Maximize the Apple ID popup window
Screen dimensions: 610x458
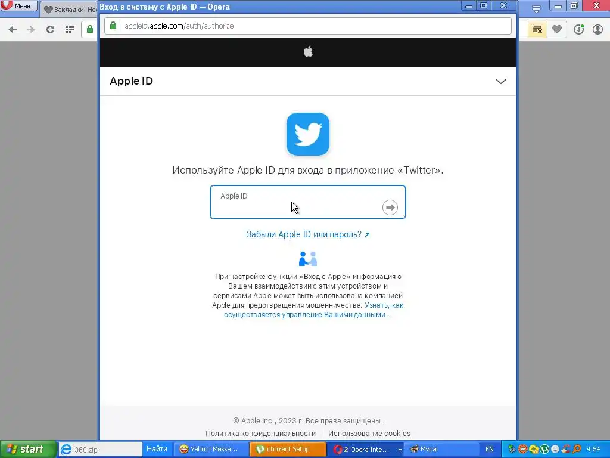484,6
